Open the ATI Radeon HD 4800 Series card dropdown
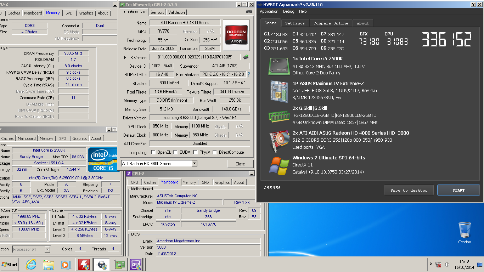The image size is (484, 272). [194, 164]
